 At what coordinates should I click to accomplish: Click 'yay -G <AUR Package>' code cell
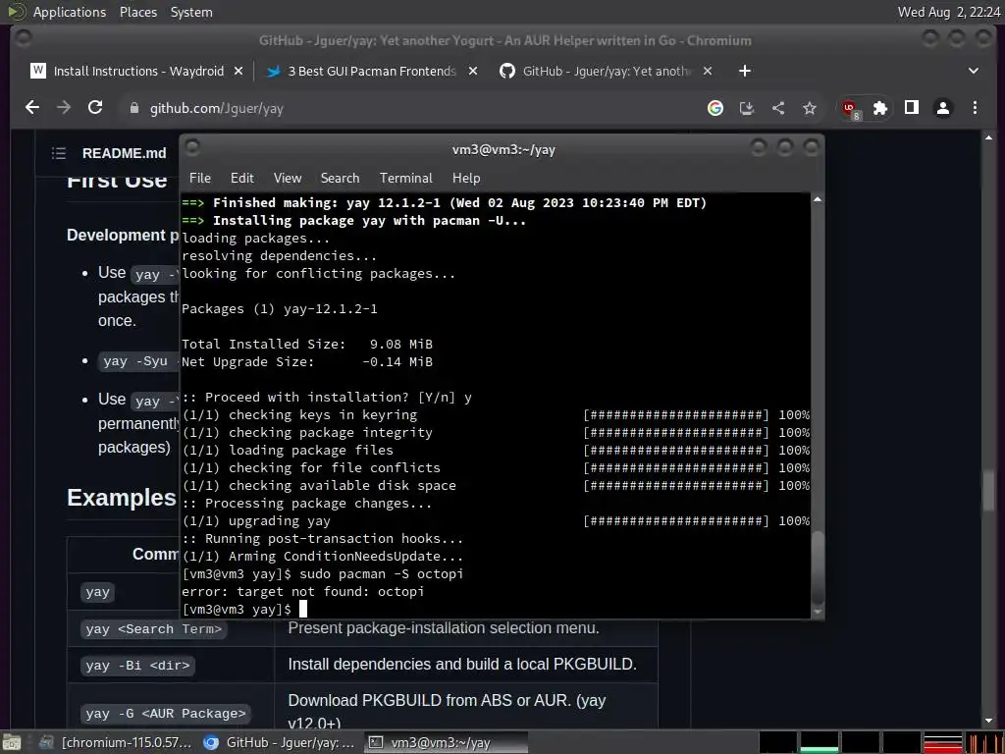(x=165, y=713)
